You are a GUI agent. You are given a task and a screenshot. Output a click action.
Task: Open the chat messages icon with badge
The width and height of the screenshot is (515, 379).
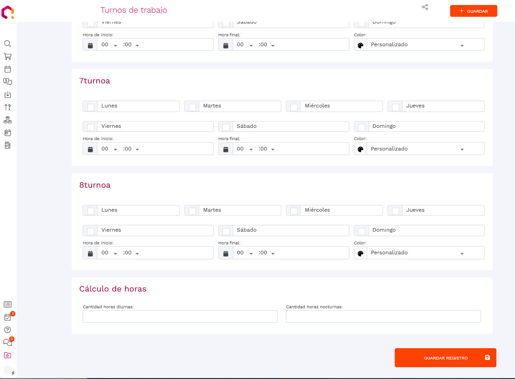[7, 343]
